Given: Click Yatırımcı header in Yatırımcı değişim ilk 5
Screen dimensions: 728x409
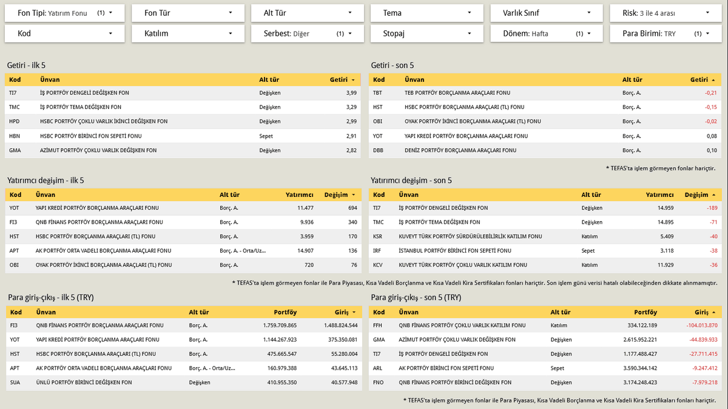Looking at the screenshot, I should click(x=299, y=195).
